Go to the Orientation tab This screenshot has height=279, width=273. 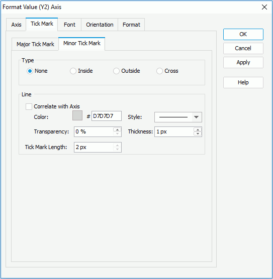[x=100, y=25]
